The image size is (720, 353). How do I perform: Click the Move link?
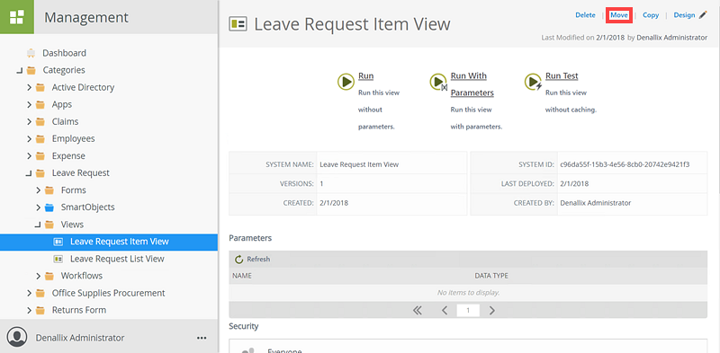619,15
